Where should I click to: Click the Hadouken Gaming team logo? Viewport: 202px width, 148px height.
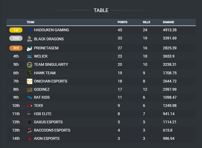(x=30, y=30)
